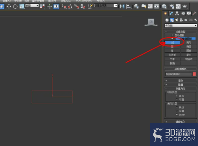Select the Shapes category icon

click(172, 20)
